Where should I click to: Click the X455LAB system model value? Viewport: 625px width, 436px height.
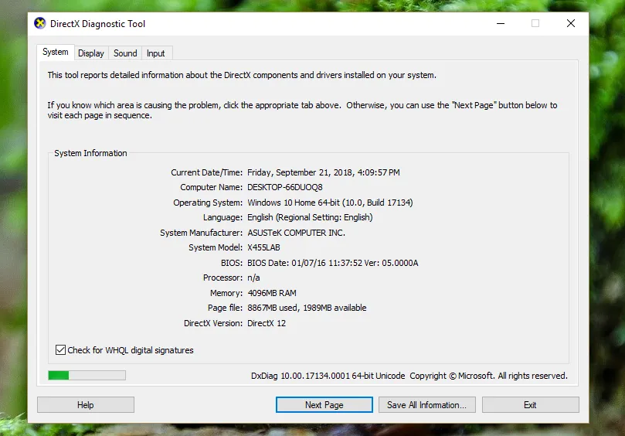click(263, 248)
